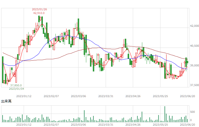
Task: Click the 39,000 price axis label
Action: point(194,65)
